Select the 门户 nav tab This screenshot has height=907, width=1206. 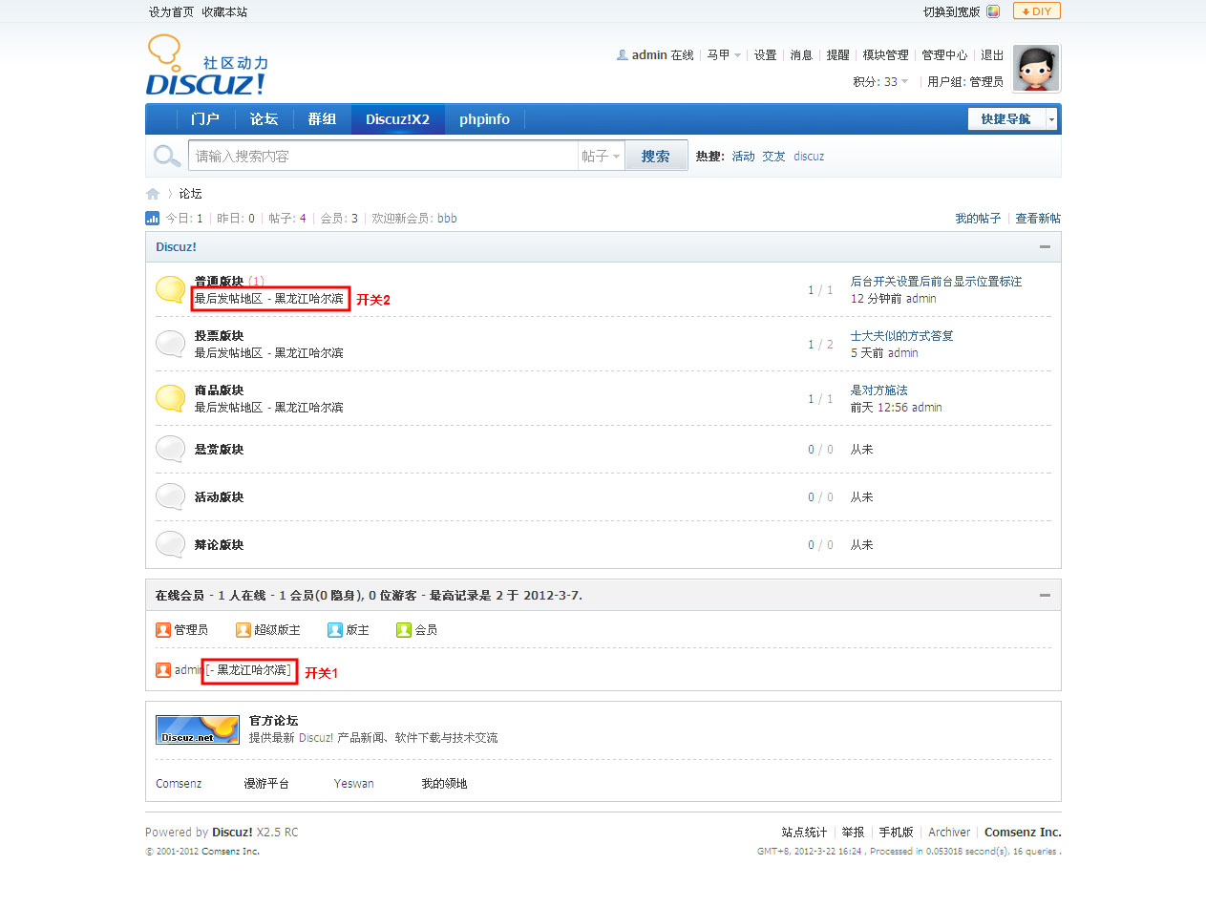[x=205, y=119]
